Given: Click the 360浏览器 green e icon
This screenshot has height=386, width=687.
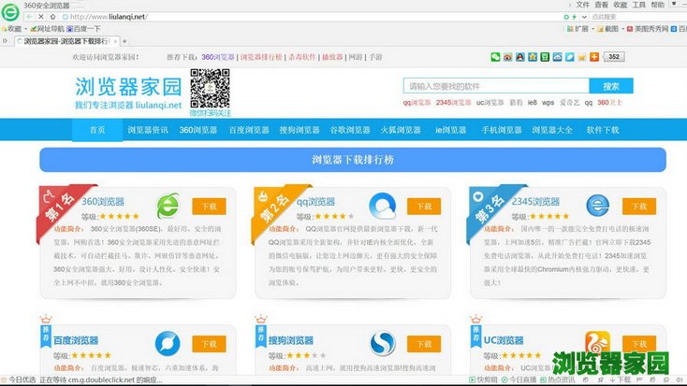Looking at the screenshot, I should pyautogui.click(x=168, y=205).
